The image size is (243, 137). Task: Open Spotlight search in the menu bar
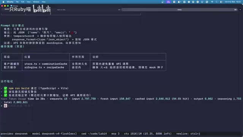216,2
